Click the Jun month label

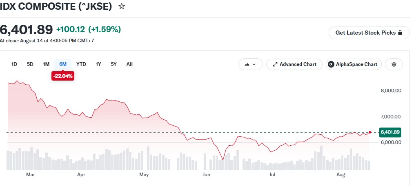206,175
